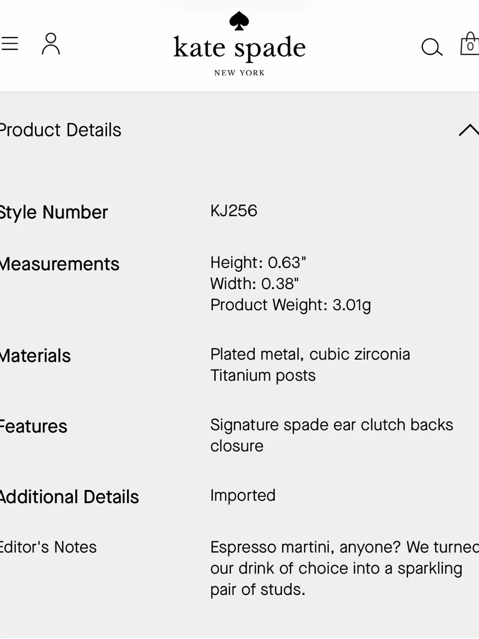Select the Product Weight 3.01g value

click(x=291, y=305)
